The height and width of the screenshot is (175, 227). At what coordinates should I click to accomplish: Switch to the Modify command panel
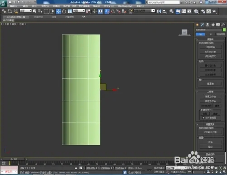click(202, 25)
